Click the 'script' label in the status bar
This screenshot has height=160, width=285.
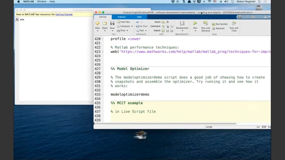click(209, 127)
